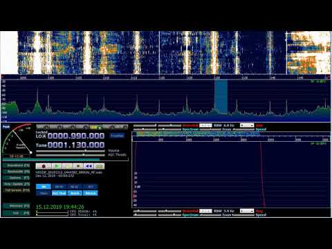This screenshot has height=249, width=332.
Task: Click the strong carrier peak near 1098 kHz
Action: (x=37, y=102)
